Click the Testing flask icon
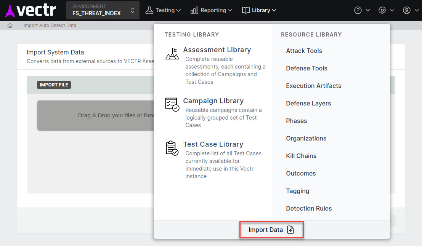 [x=149, y=10]
